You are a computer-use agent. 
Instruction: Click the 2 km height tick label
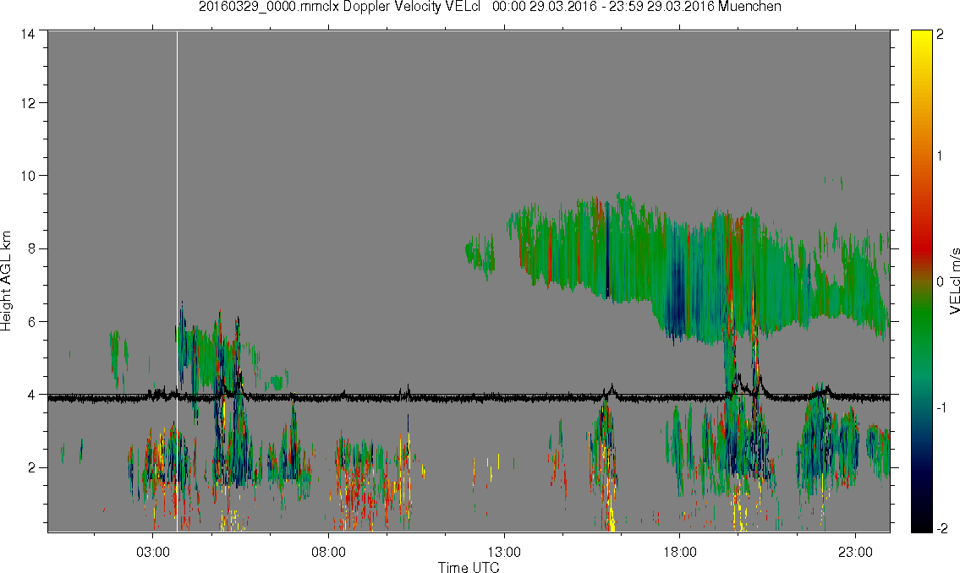pyautogui.click(x=30, y=468)
